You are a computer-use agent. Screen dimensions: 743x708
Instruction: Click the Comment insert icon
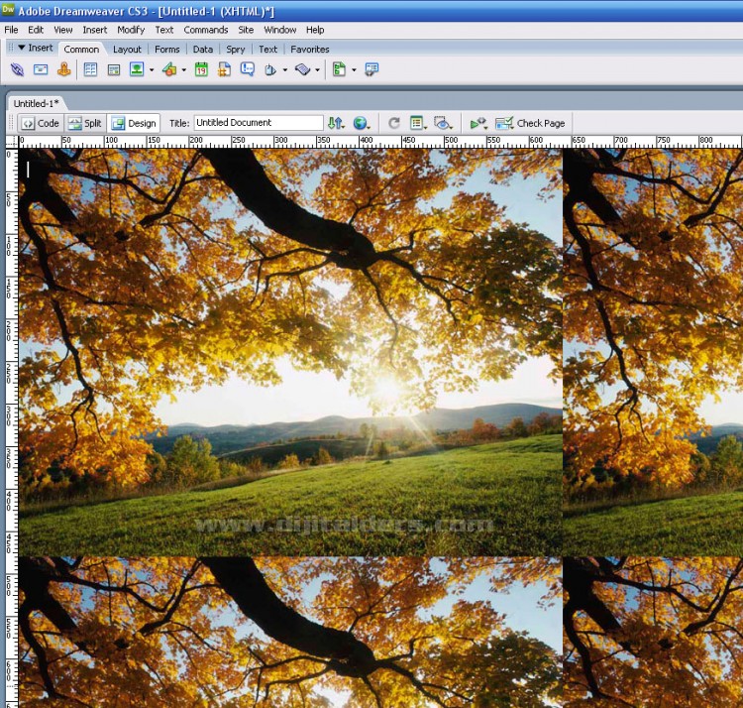click(248, 69)
